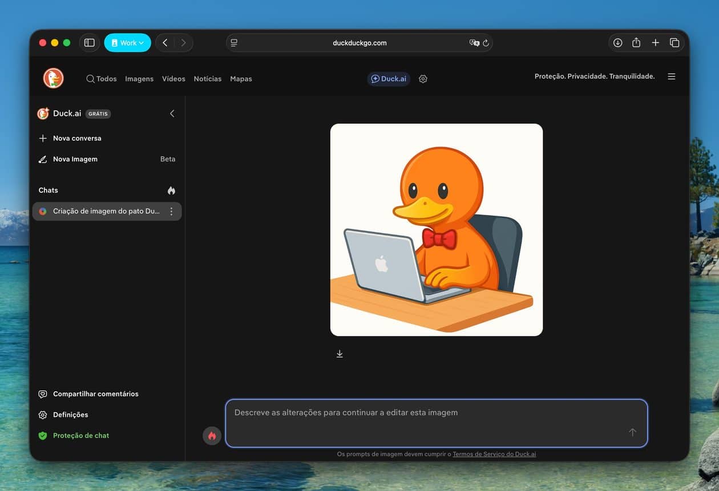Open browser downloads icon
The image size is (719, 491).
pyautogui.click(x=617, y=42)
